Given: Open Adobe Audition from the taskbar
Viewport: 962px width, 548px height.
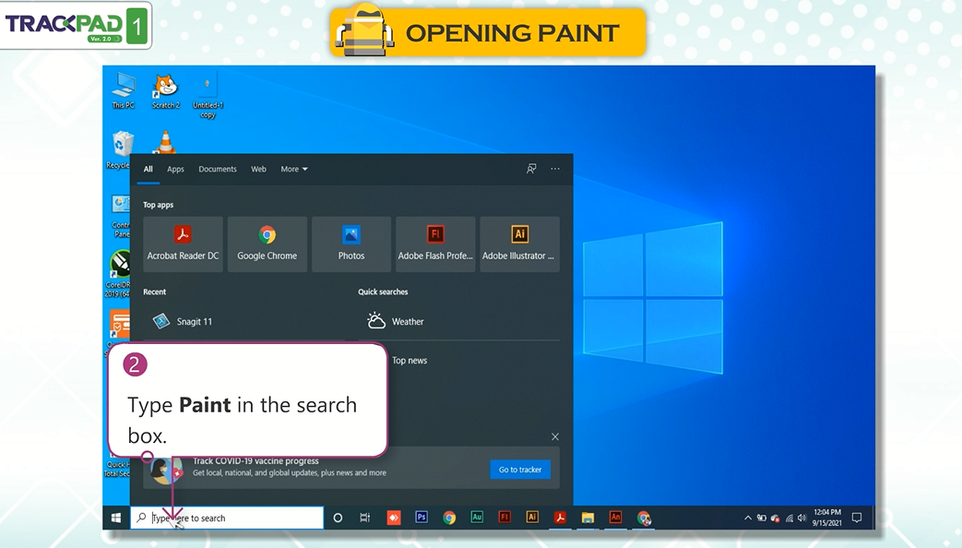Looking at the screenshot, I should tap(477, 518).
